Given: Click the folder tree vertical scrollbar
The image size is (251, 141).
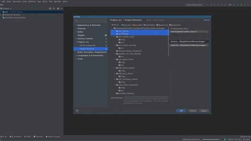Looking at the screenshot, I should [168, 42].
